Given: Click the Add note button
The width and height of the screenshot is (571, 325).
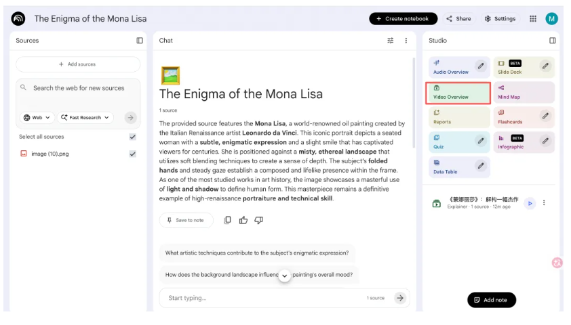Looking at the screenshot, I should click(491, 300).
